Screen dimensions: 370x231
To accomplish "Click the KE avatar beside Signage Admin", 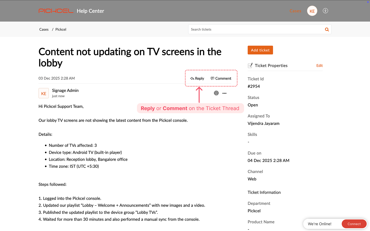I will click(44, 93).
